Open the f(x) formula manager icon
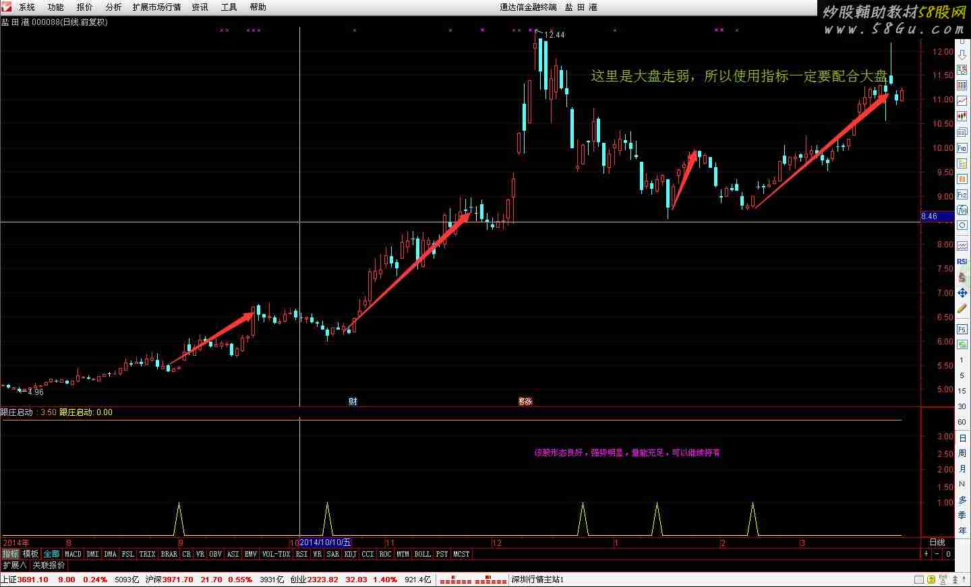The height and width of the screenshot is (587, 971). click(x=962, y=210)
